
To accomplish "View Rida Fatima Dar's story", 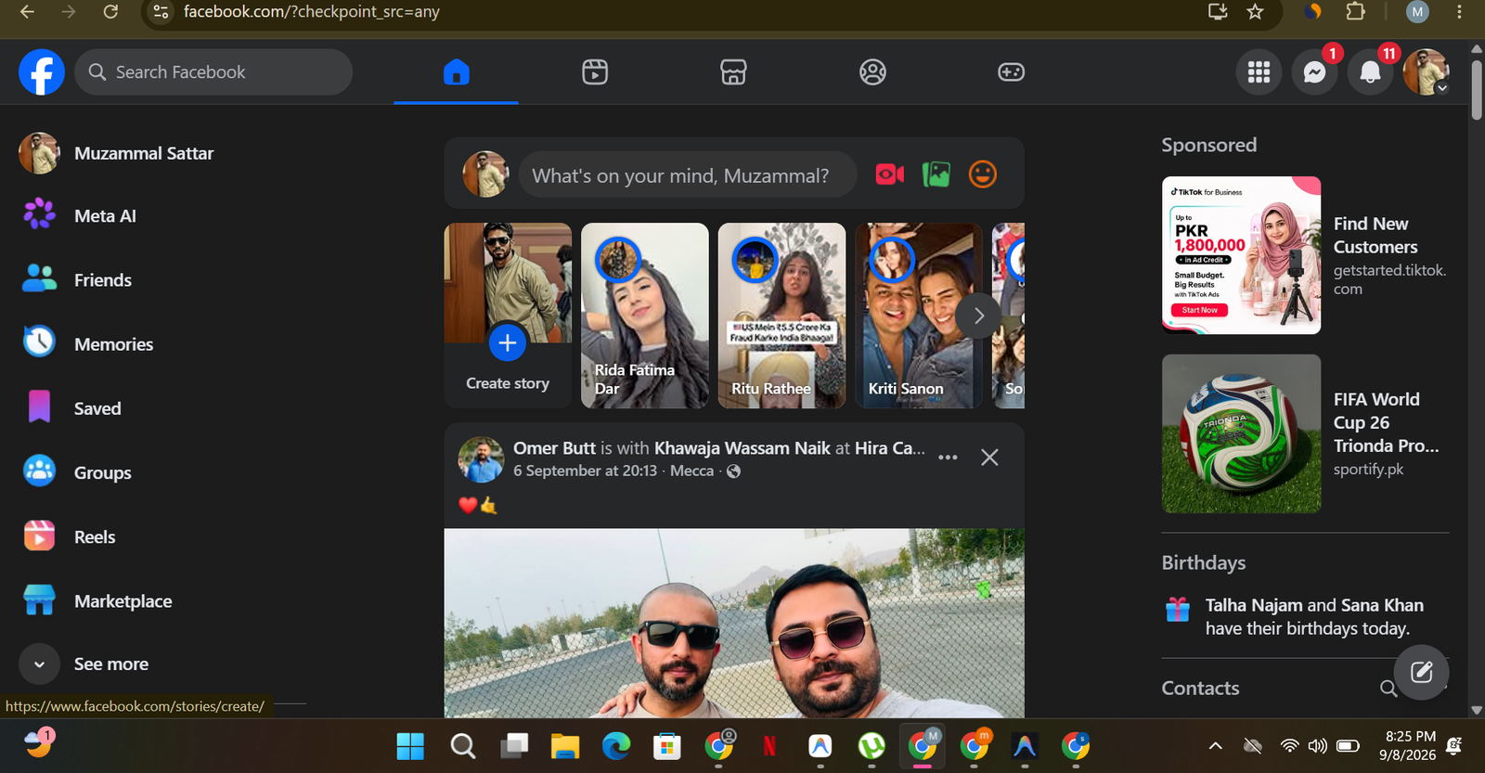I will click(645, 316).
